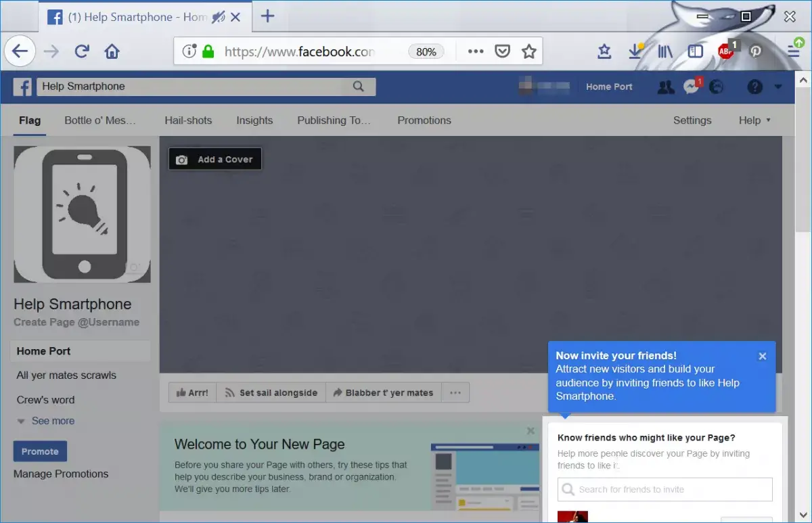Click the Arrr! like button
This screenshot has height=523, width=812.
pyautogui.click(x=193, y=392)
